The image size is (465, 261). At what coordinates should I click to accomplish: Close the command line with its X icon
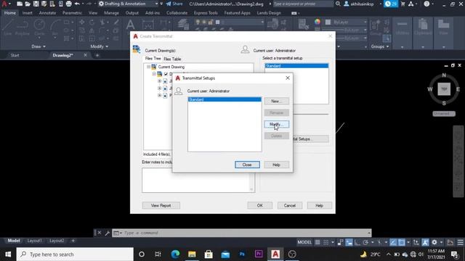coord(100,233)
